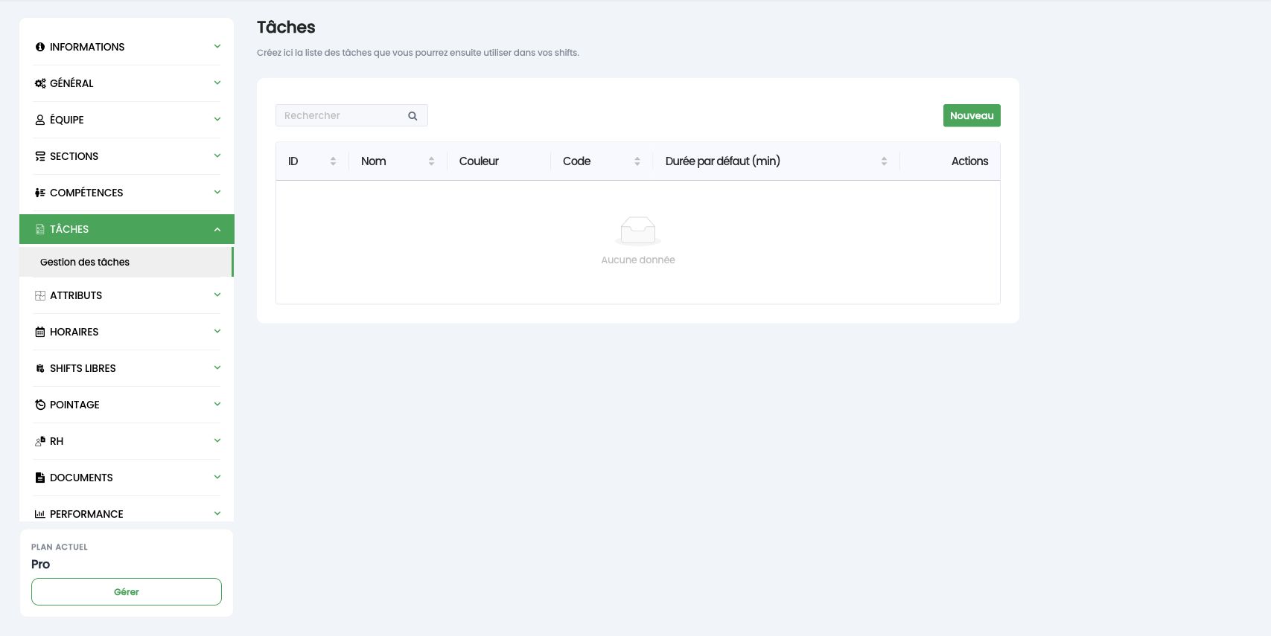Open Gestion des tâches submenu item
The width and height of the screenshot is (1271, 636).
pos(127,262)
